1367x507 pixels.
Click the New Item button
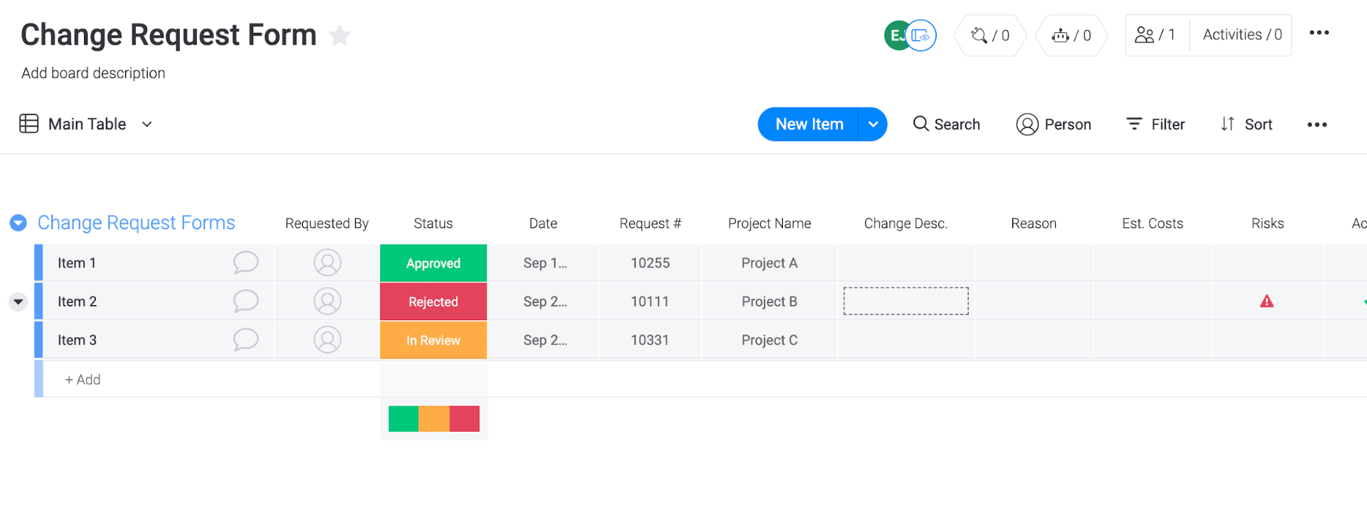click(x=809, y=125)
